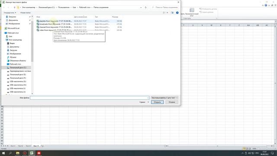Open the Упорядочить menu
Screen dimensions: 277x156
tap(10, 13)
